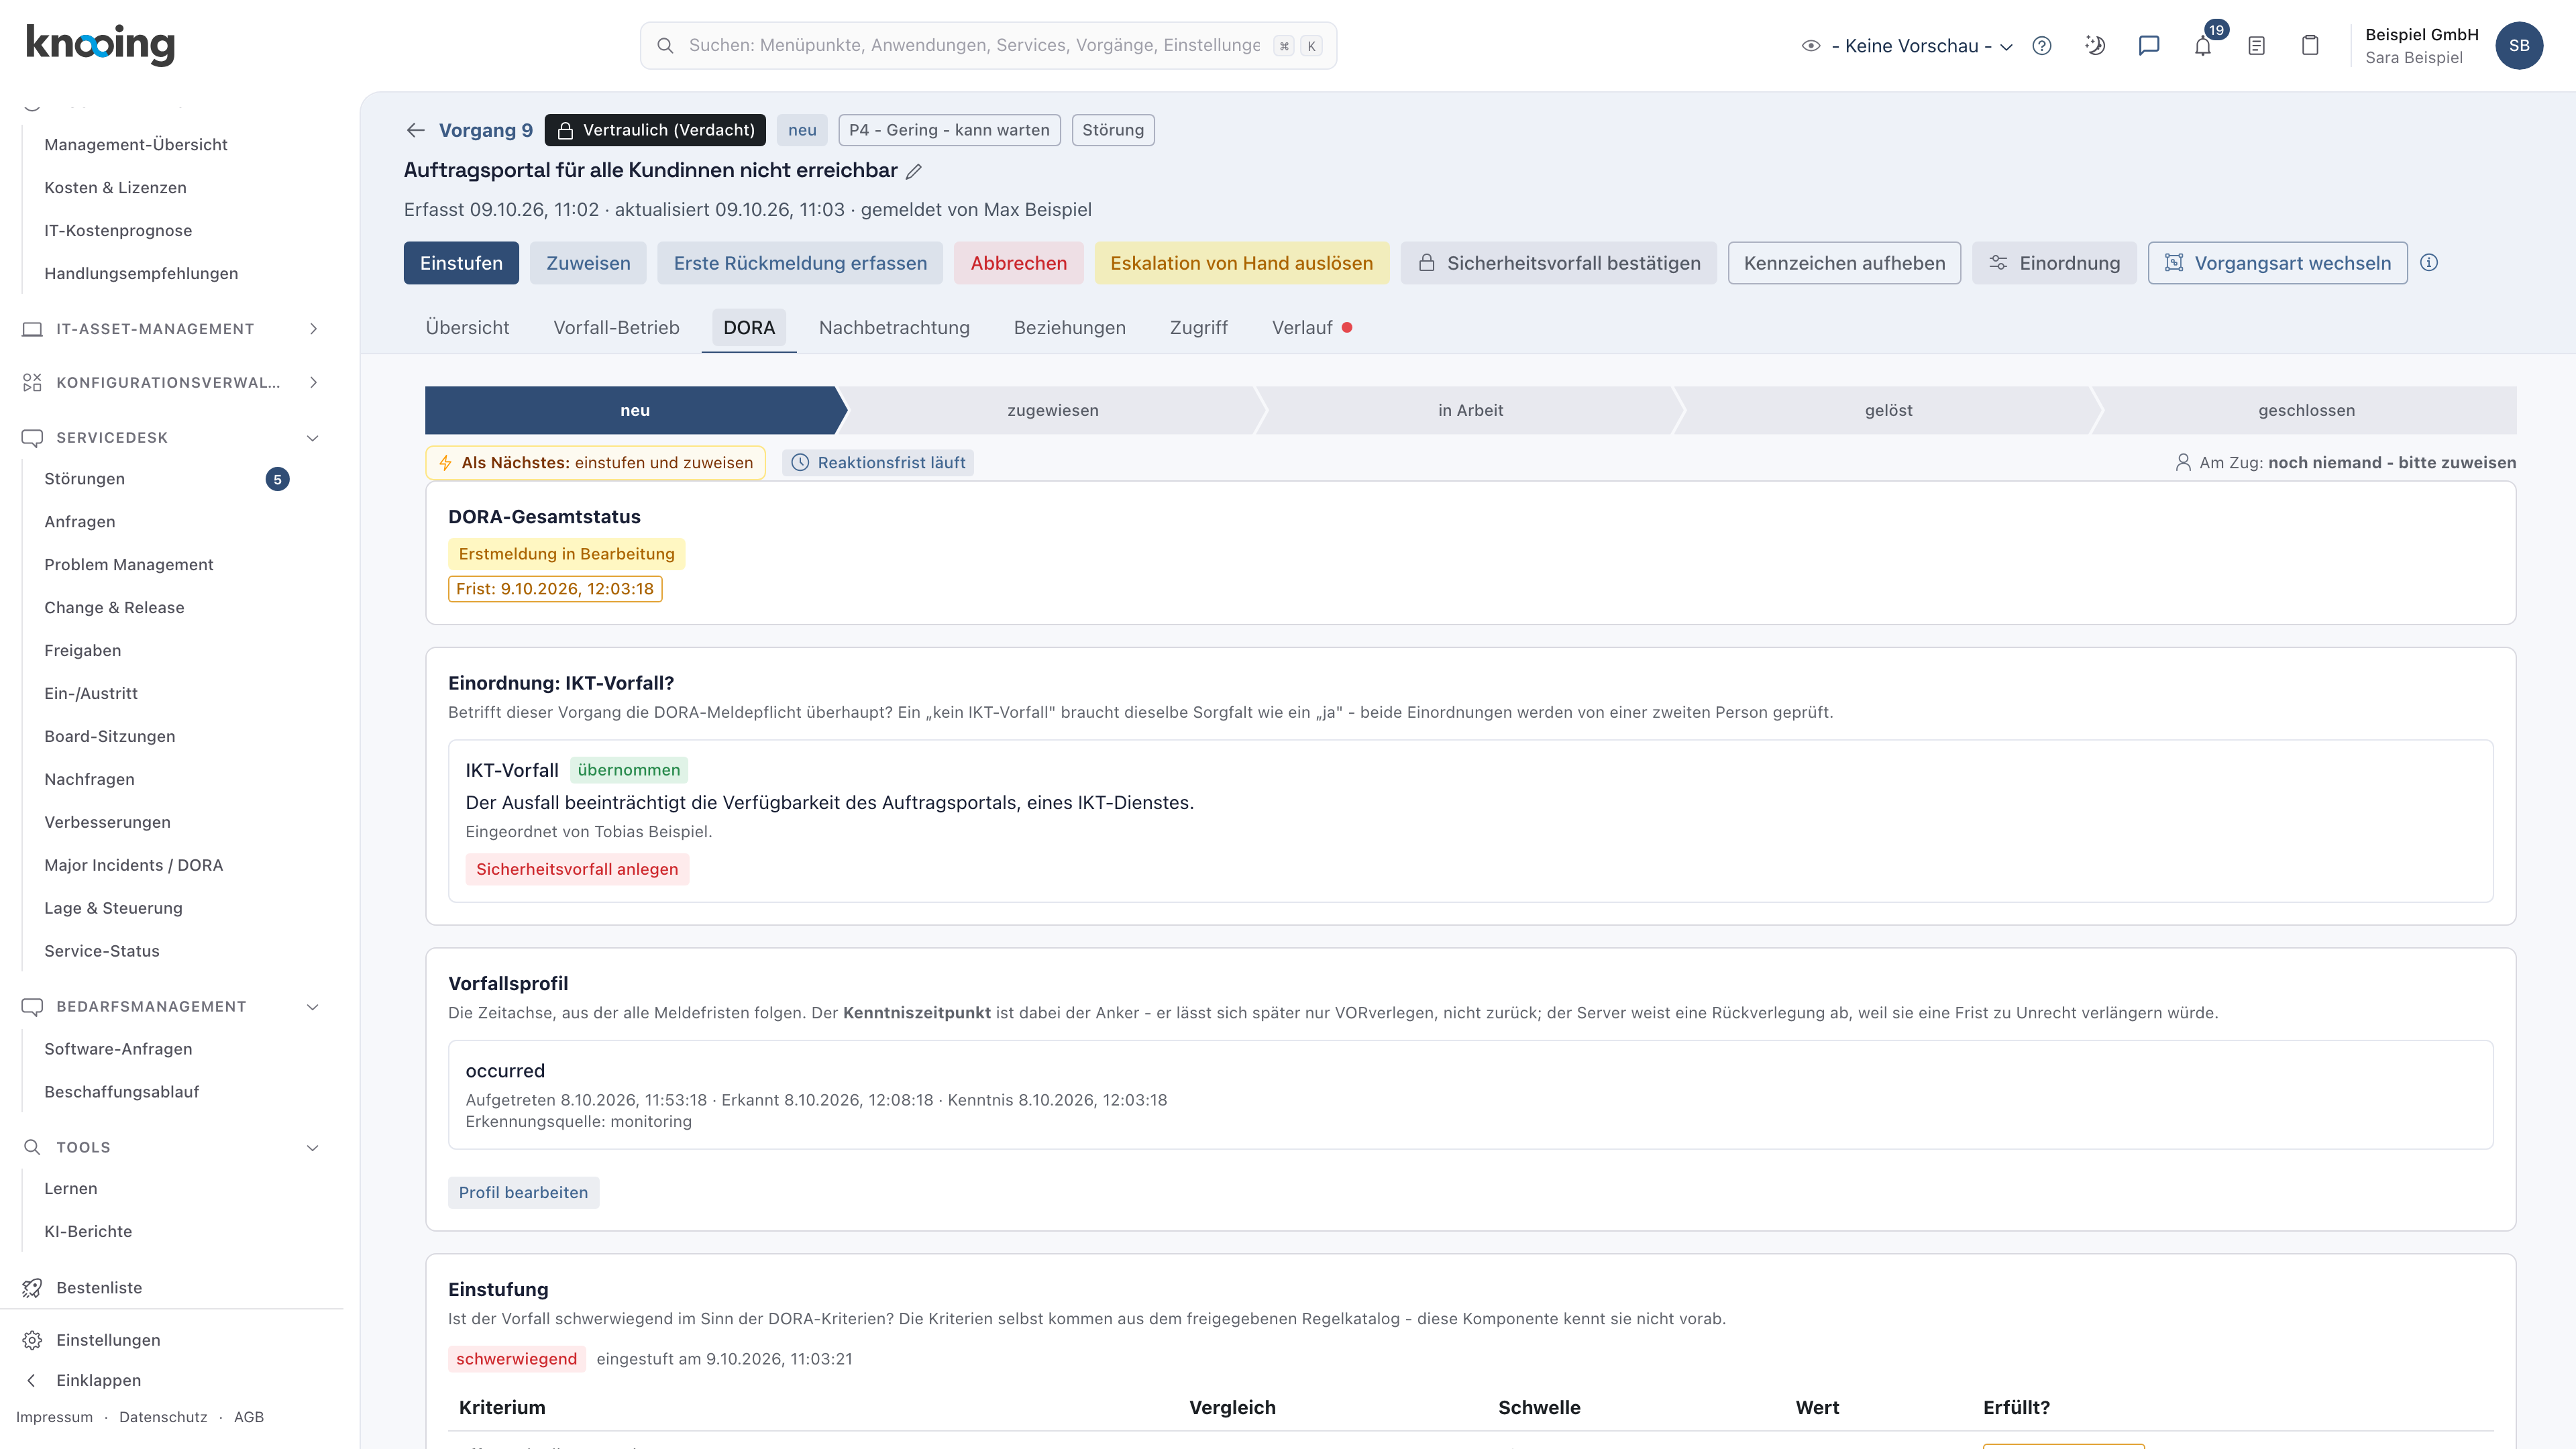This screenshot has width=2576, height=1449.
Task: Click the help question mark icon
Action: [x=2042, y=45]
